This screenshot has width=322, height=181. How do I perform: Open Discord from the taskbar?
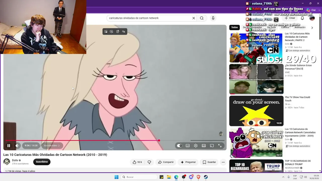click(x=191, y=177)
